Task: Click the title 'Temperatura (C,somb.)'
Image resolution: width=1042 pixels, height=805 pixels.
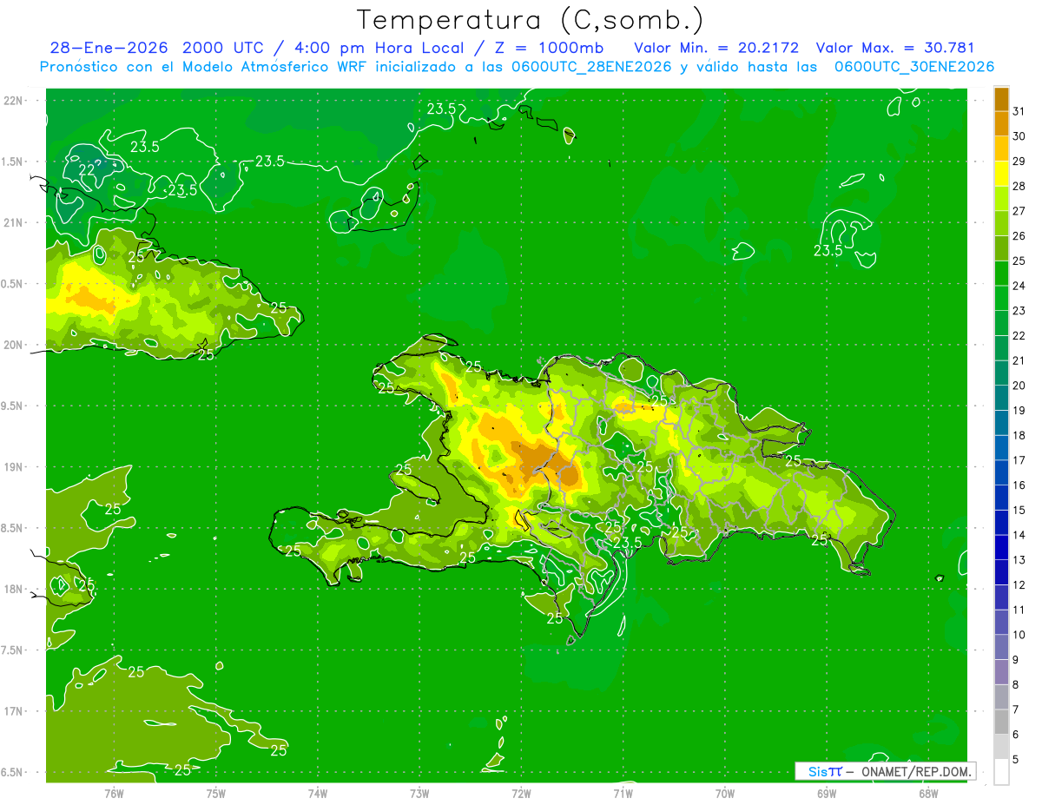Action: 530,20
